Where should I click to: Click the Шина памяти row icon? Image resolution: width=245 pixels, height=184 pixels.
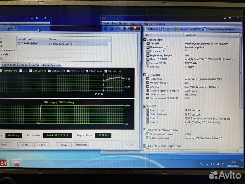click(147, 94)
